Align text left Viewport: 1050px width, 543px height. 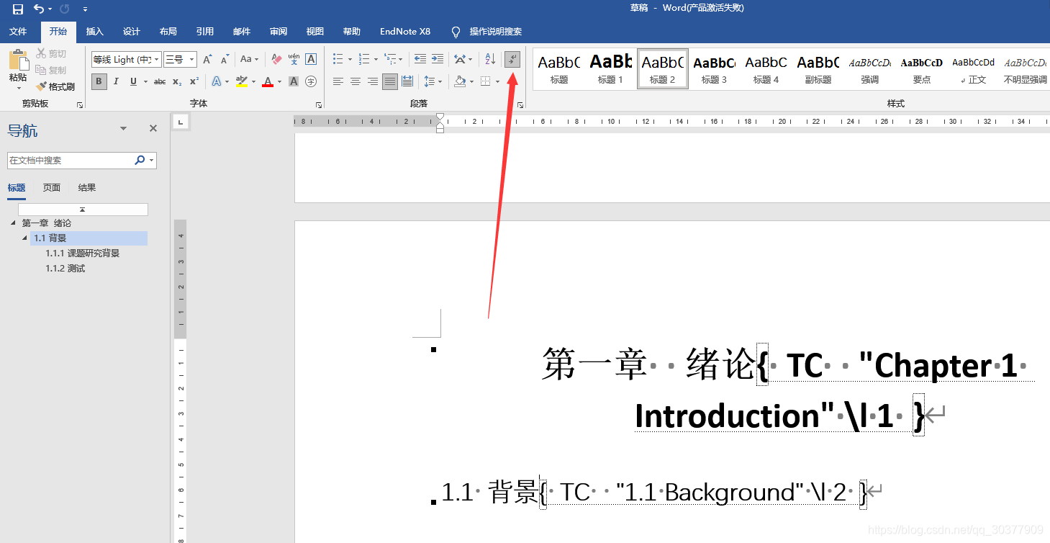point(338,81)
